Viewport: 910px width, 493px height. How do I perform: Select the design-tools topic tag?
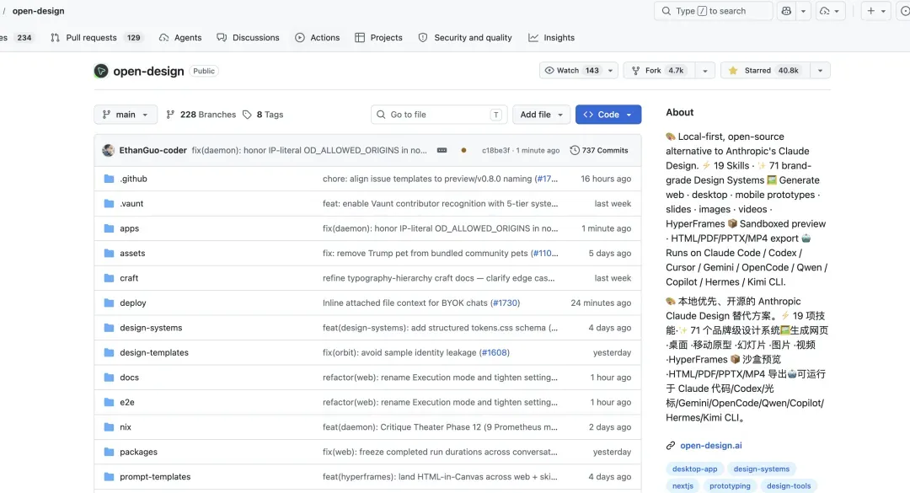pos(789,486)
